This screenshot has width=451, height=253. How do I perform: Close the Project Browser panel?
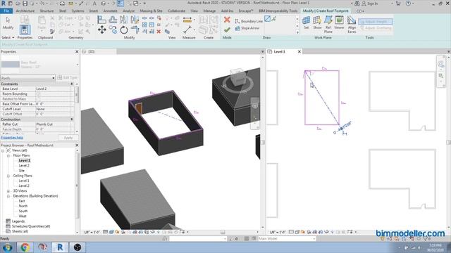[77, 145]
